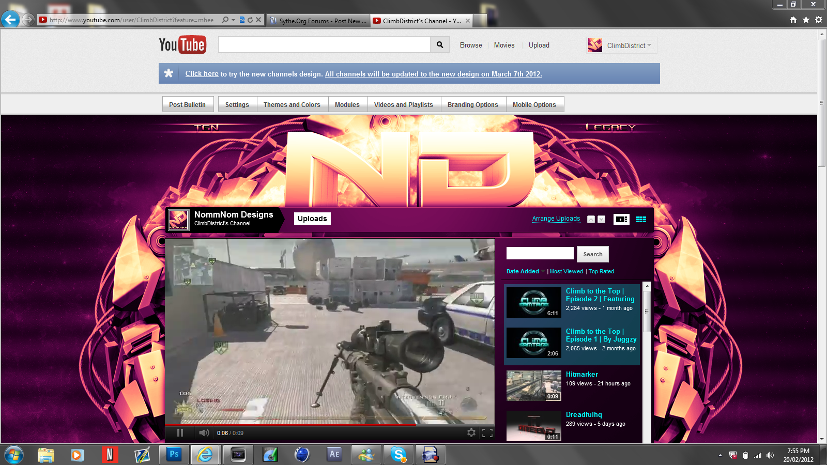827x465 pixels.
Task: Open Windows Explorer from taskbar
Action: point(45,455)
